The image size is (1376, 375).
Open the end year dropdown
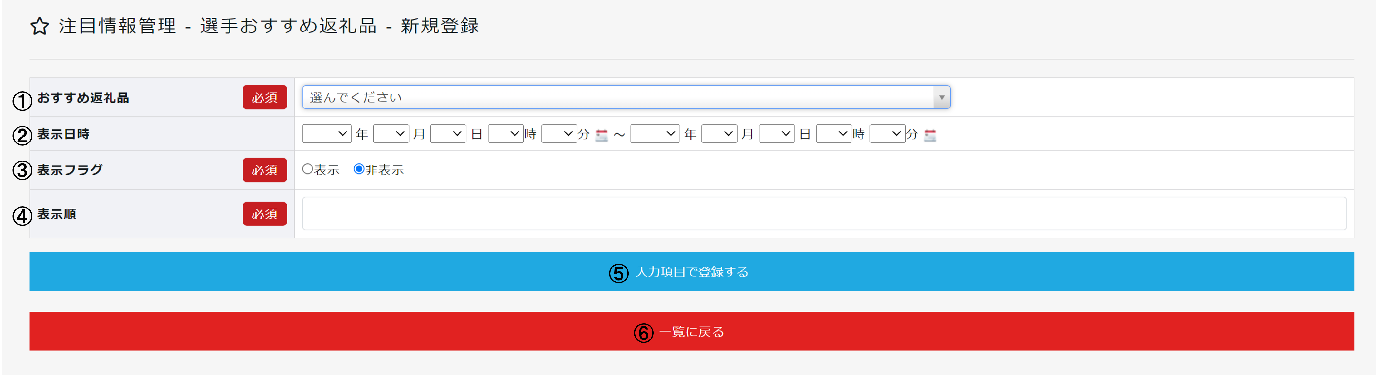point(655,134)
